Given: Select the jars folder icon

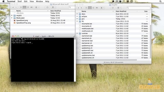Looking at the screenshot, I should [80, 19].
